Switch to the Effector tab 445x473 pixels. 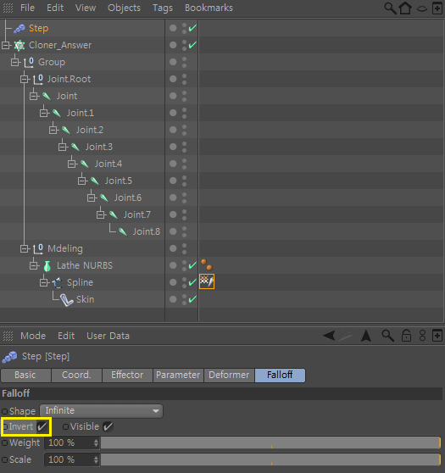(127, 375)
